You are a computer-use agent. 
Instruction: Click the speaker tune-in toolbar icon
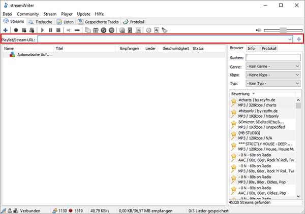130,30
